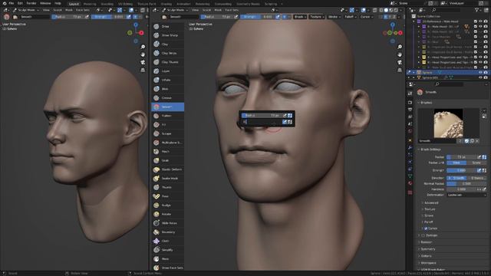Expand the Symmetry panel
491x276 pixels.
(x=427, y=249)
